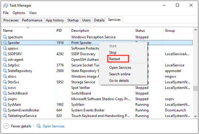Select the StorSvc service gear icon
199x134 pixels.
click(5, 82)
